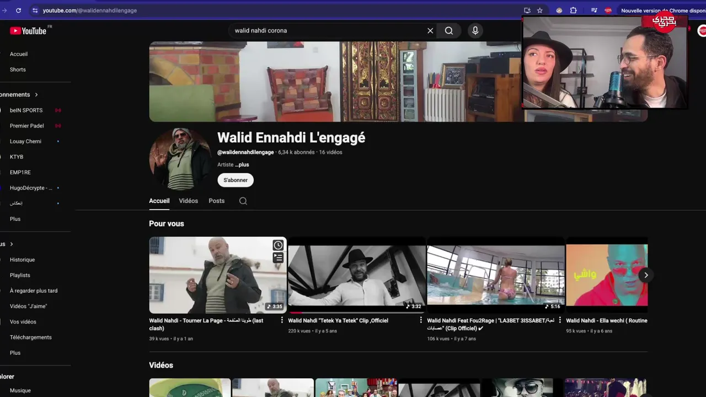
Task: Open Tetek Ya Tetek Clip Officiel title
Action: click(338, 320)
